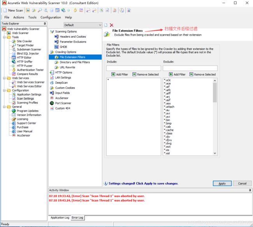Select Scanning Options in settings list
253x227 pixels.
[x=66, y=31]
